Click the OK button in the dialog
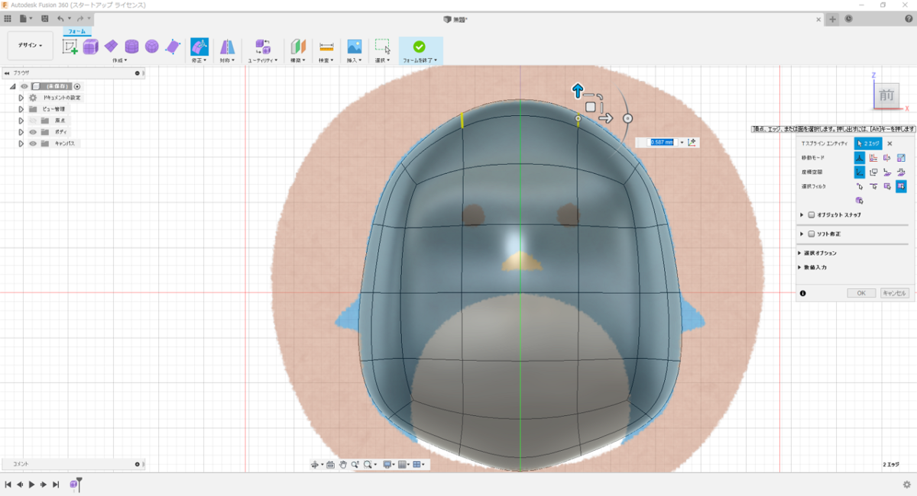Viewport: 917px width, 496px height. [860, 293]
